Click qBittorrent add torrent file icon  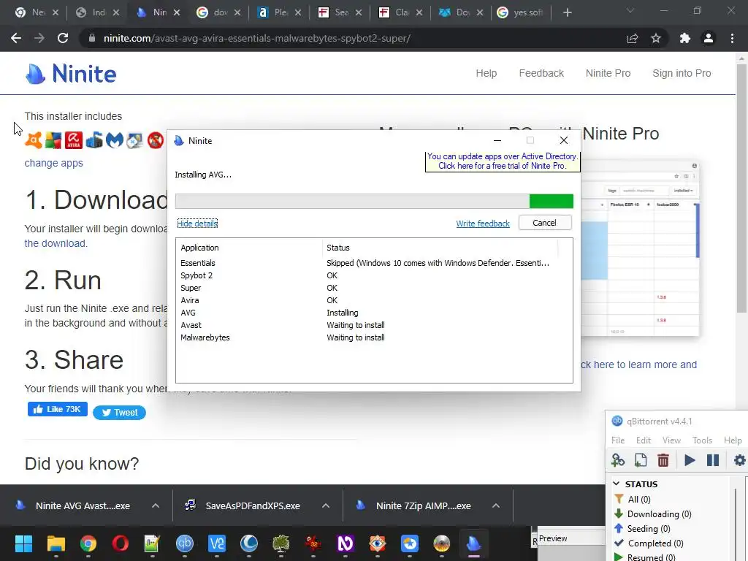(641, 460)
